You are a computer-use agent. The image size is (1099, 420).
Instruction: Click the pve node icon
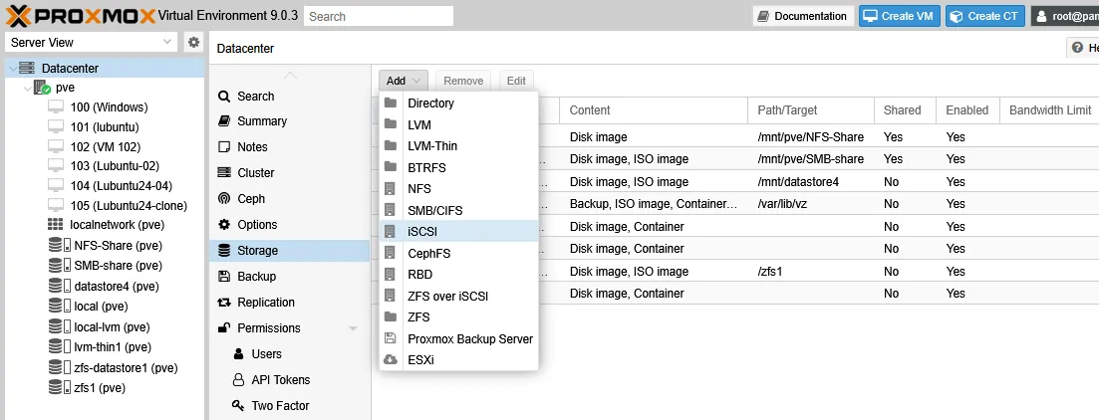(x=42, y=88)
